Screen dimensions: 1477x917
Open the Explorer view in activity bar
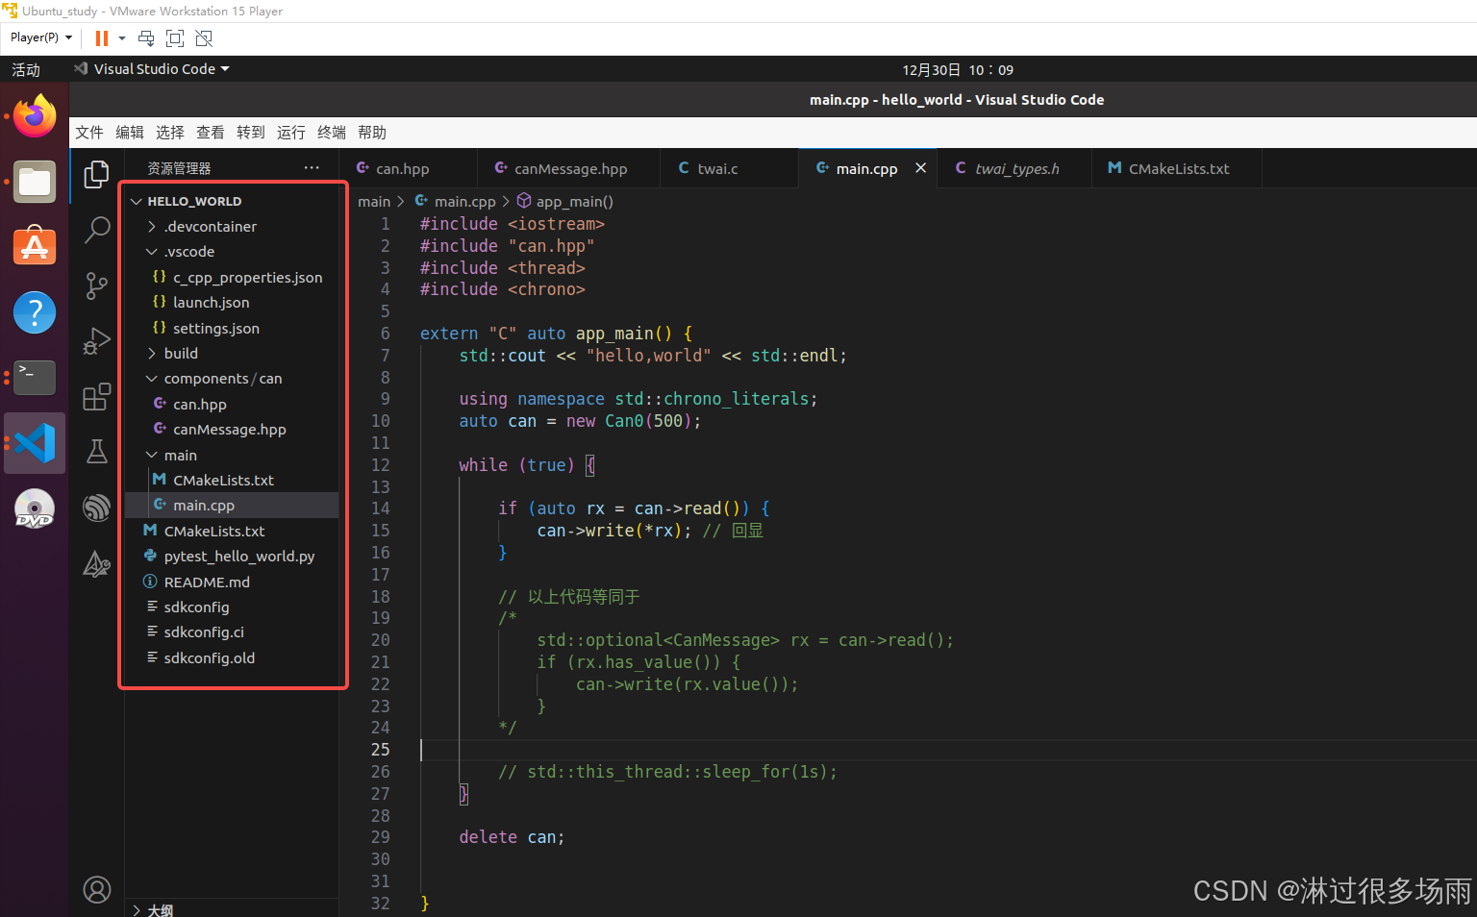pyautogui.click(x=97, y=174)
